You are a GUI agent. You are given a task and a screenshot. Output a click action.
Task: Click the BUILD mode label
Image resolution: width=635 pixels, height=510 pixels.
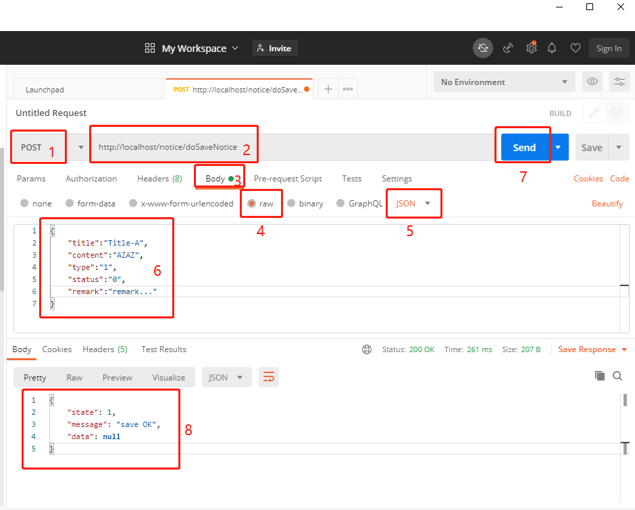click(x=560, y=113)
